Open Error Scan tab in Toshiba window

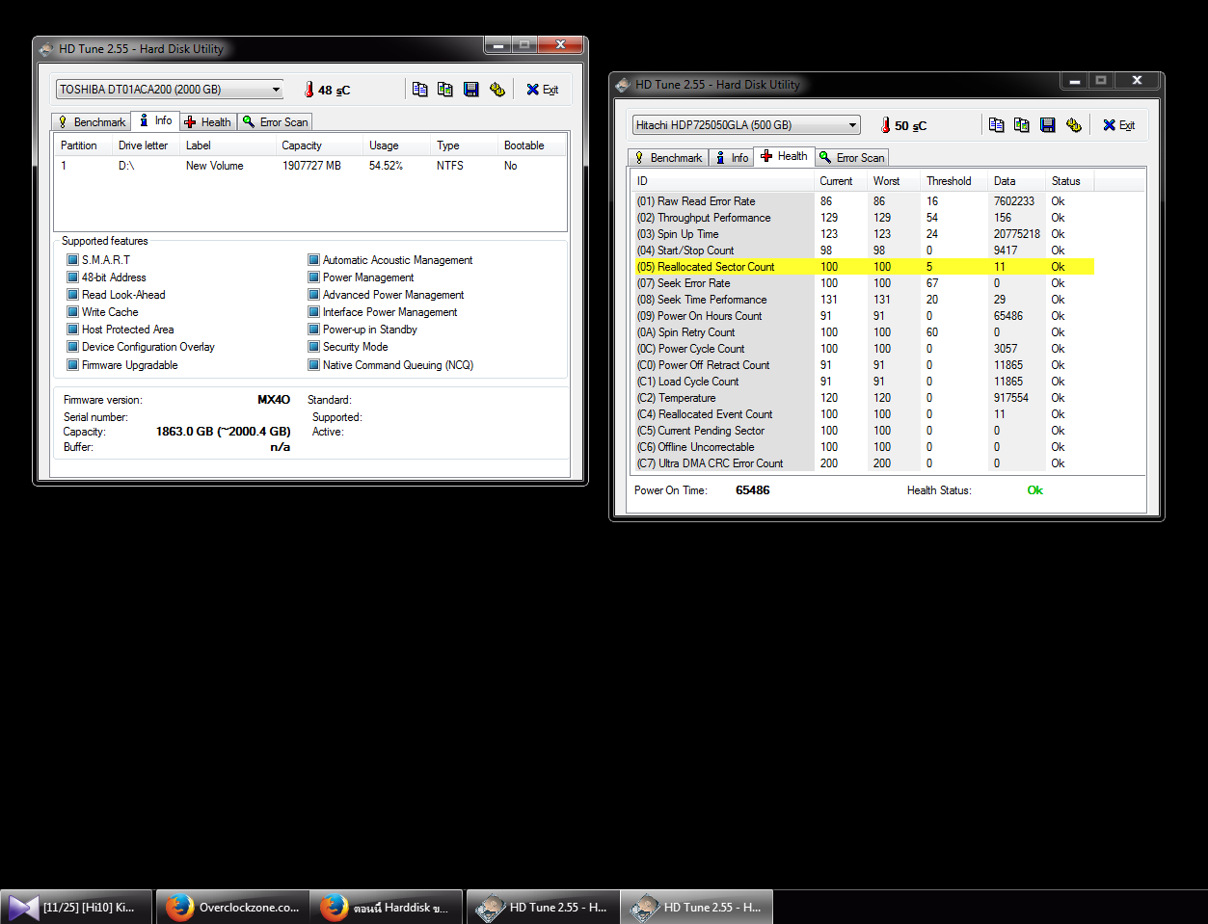point(275,122)
